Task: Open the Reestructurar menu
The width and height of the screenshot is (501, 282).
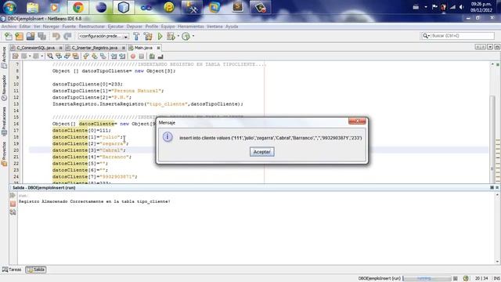Action: [92, 27]
